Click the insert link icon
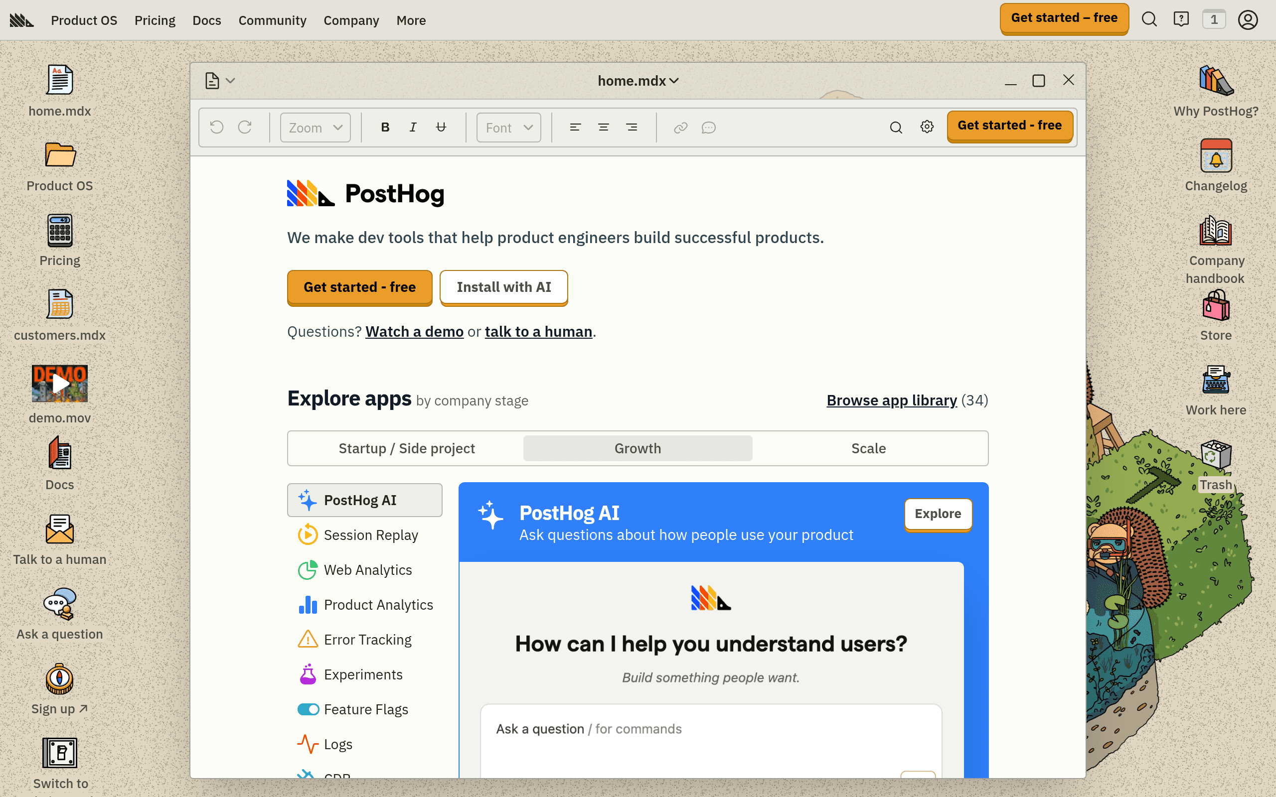1276x797 pixels. coord(680,128)
